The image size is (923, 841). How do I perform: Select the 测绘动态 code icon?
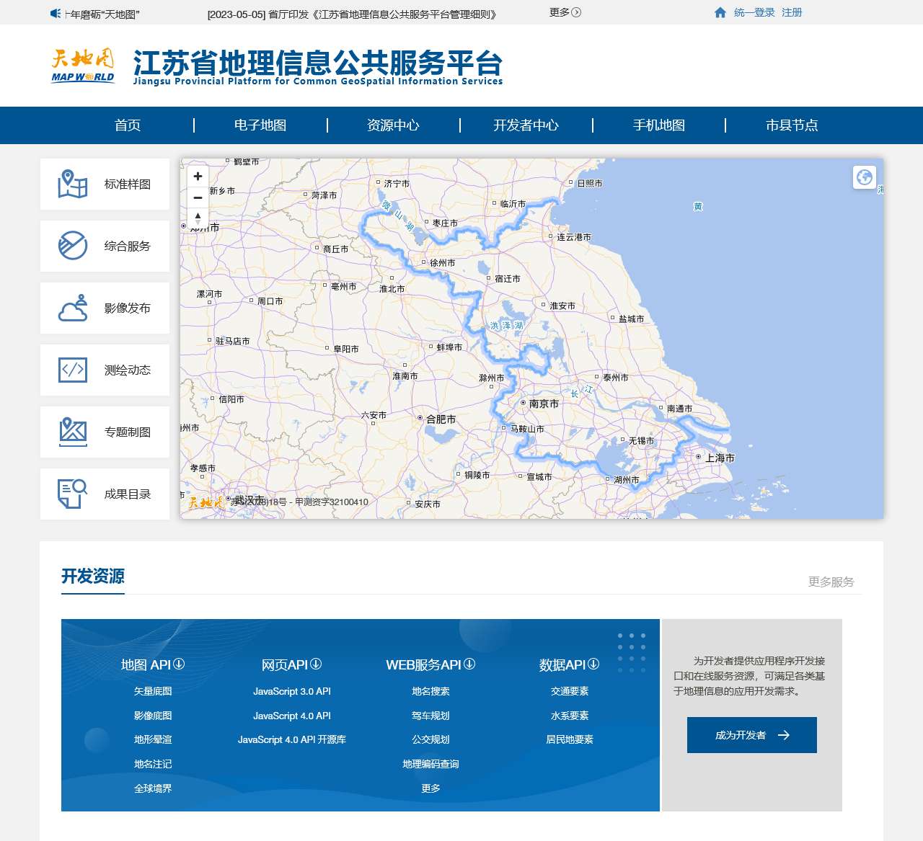[73, 370]
